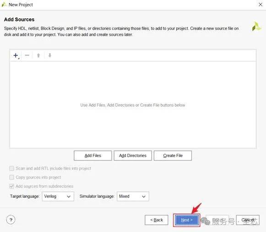266x232 pixels.
Task: Expand the chevron beside Mixed
Action: pyautogui.click(x=144, y=197)
